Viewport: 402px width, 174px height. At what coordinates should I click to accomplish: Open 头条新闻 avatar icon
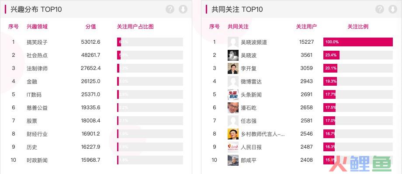[x=233, y=95]
